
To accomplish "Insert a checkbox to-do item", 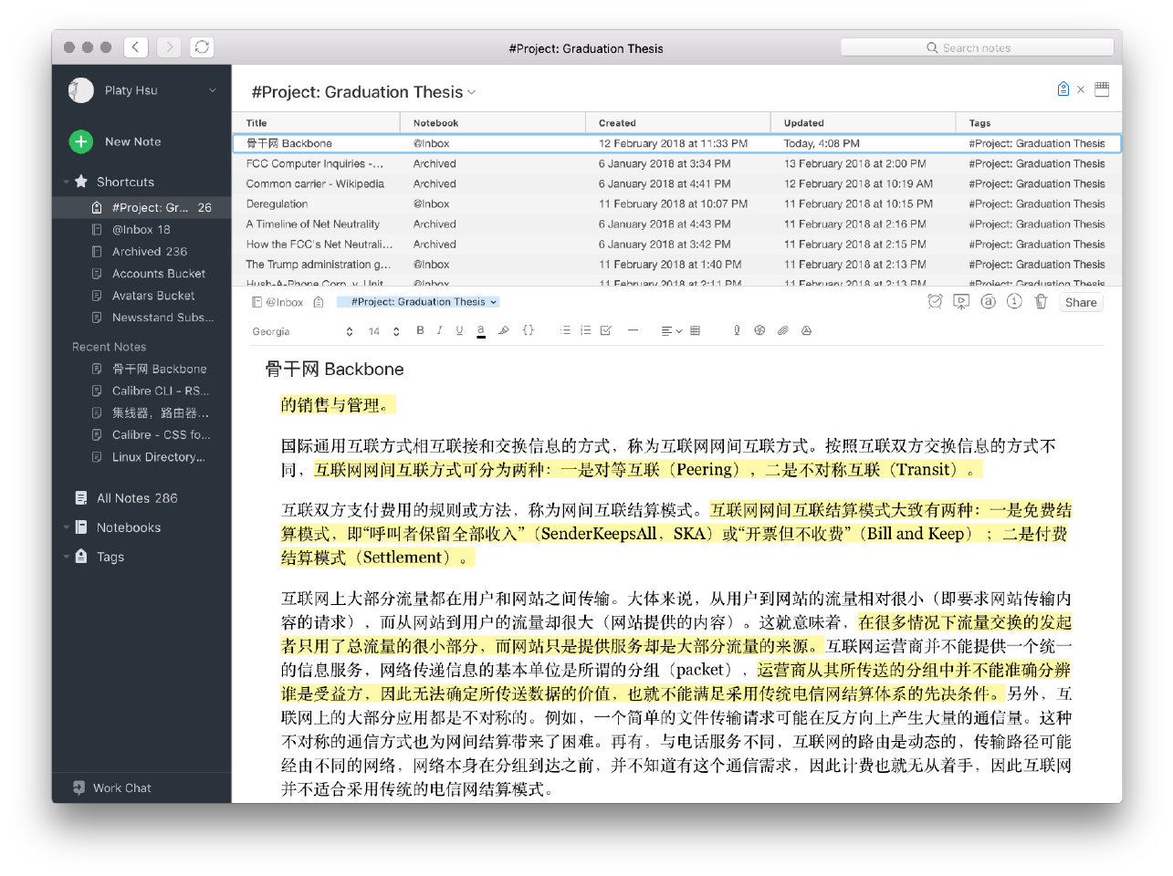I will (x=606, y=331).
